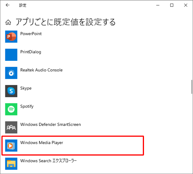Select the Skype label text
The width and height of the screenshot is (193, 174).
pyautogui.click(x=26, y=88)
